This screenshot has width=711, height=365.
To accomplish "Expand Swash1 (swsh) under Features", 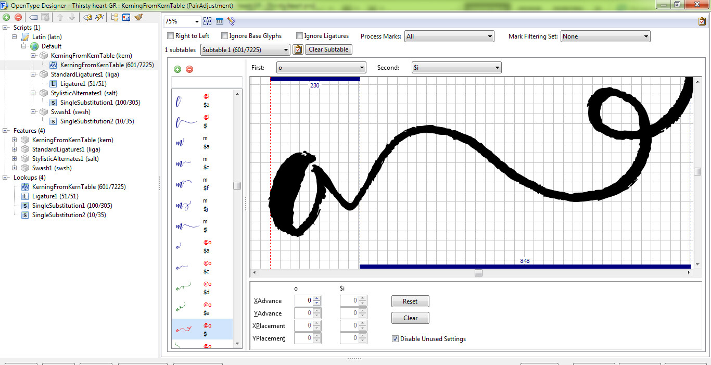I will [x=15, y=168].
